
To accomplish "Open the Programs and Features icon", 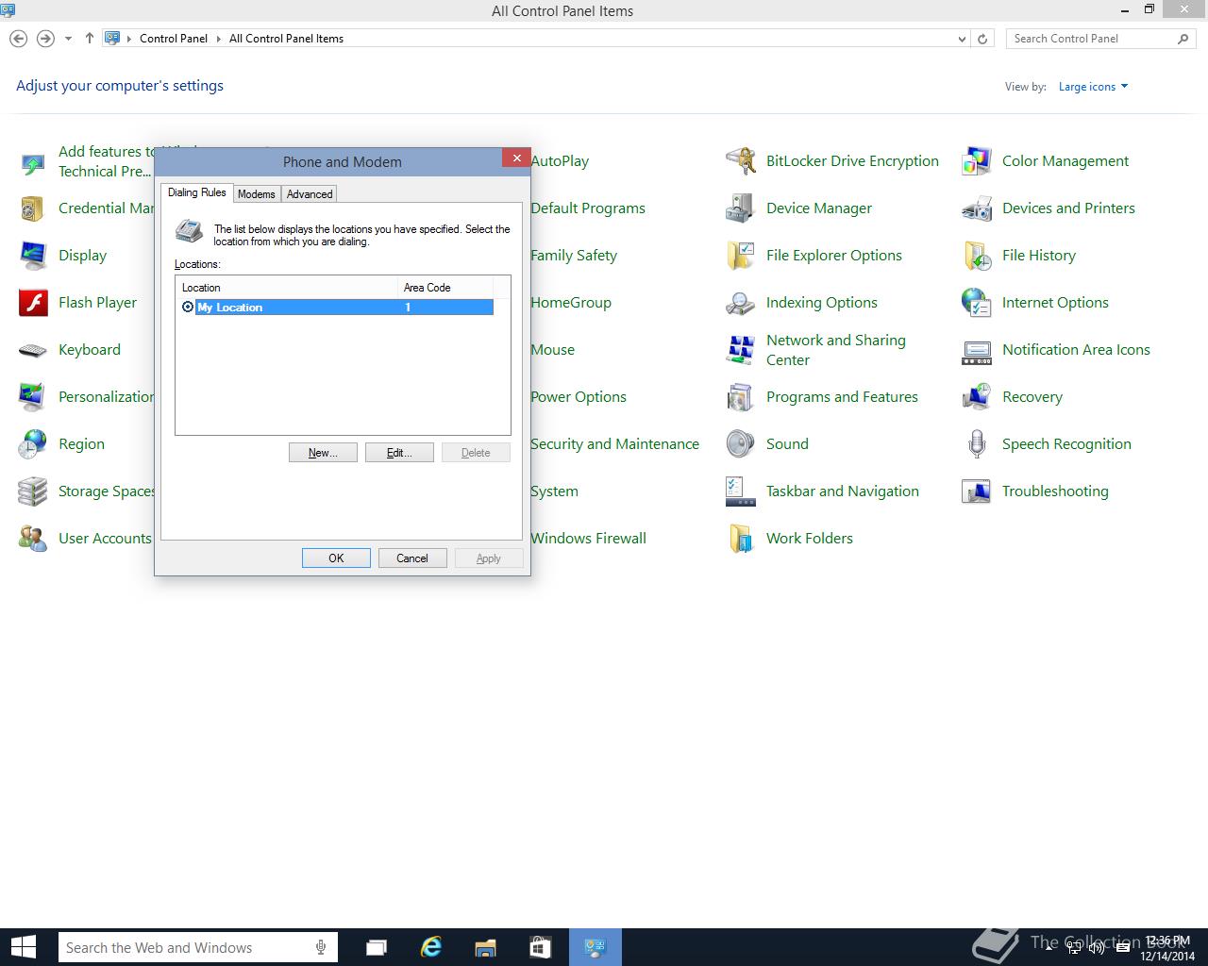I will click(x=741, y=397).
